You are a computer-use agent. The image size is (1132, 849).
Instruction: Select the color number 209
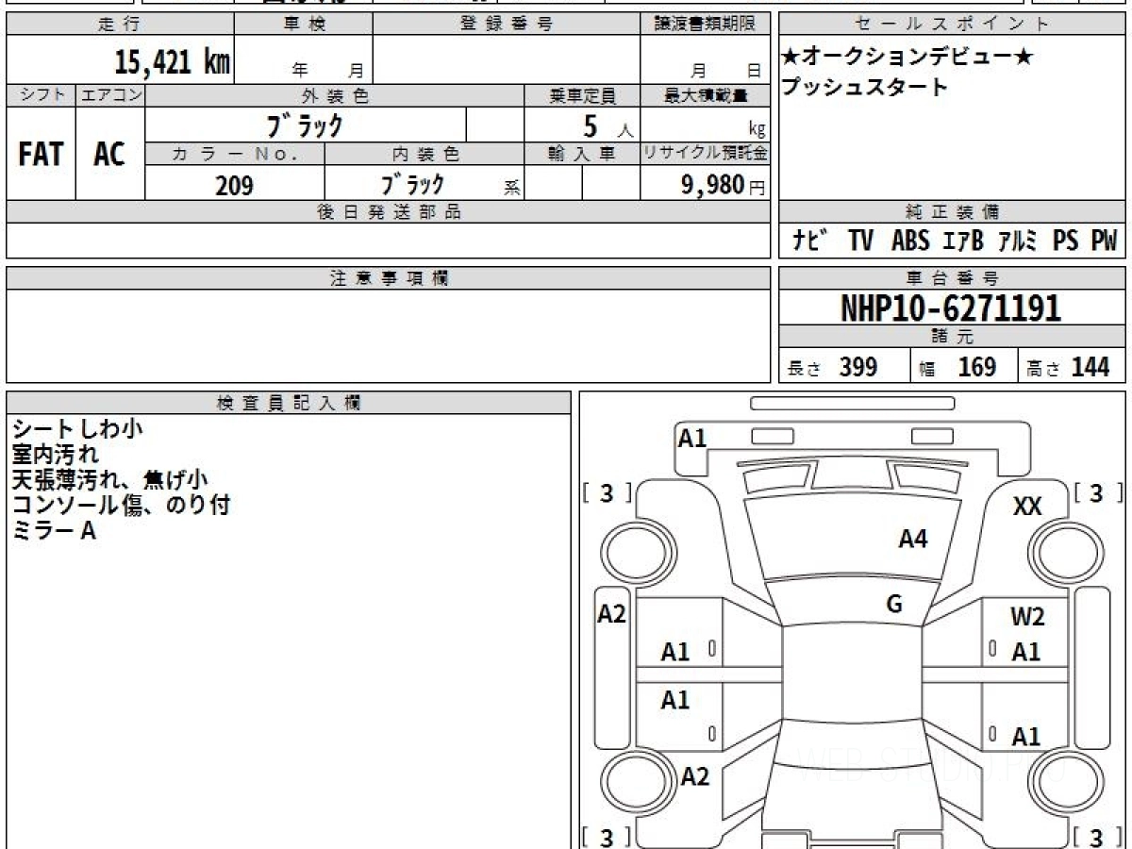pos(234,186)
